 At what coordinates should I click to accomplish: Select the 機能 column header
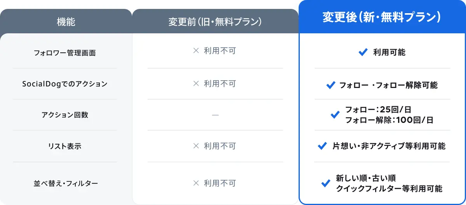(66, 22)
